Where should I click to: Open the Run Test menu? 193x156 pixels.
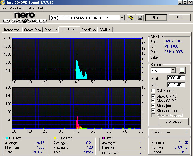(16, 8)
